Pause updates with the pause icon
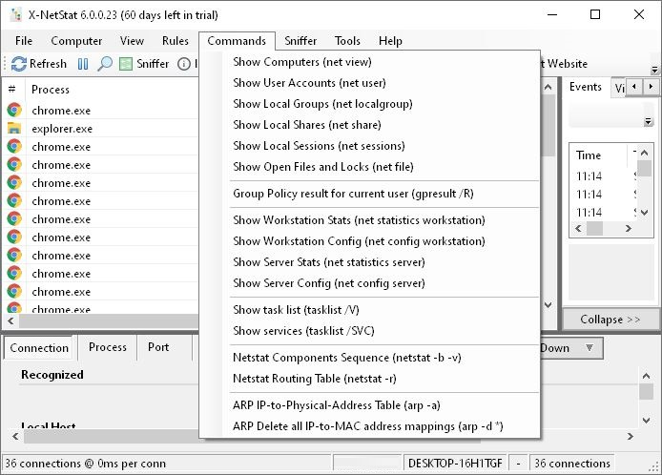Screen dimensions: 662x475 coord(83,64)
